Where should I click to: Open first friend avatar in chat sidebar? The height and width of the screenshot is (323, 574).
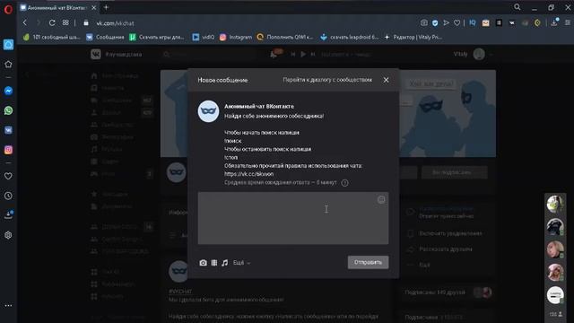pyautogui.click(x=555, y=204)
